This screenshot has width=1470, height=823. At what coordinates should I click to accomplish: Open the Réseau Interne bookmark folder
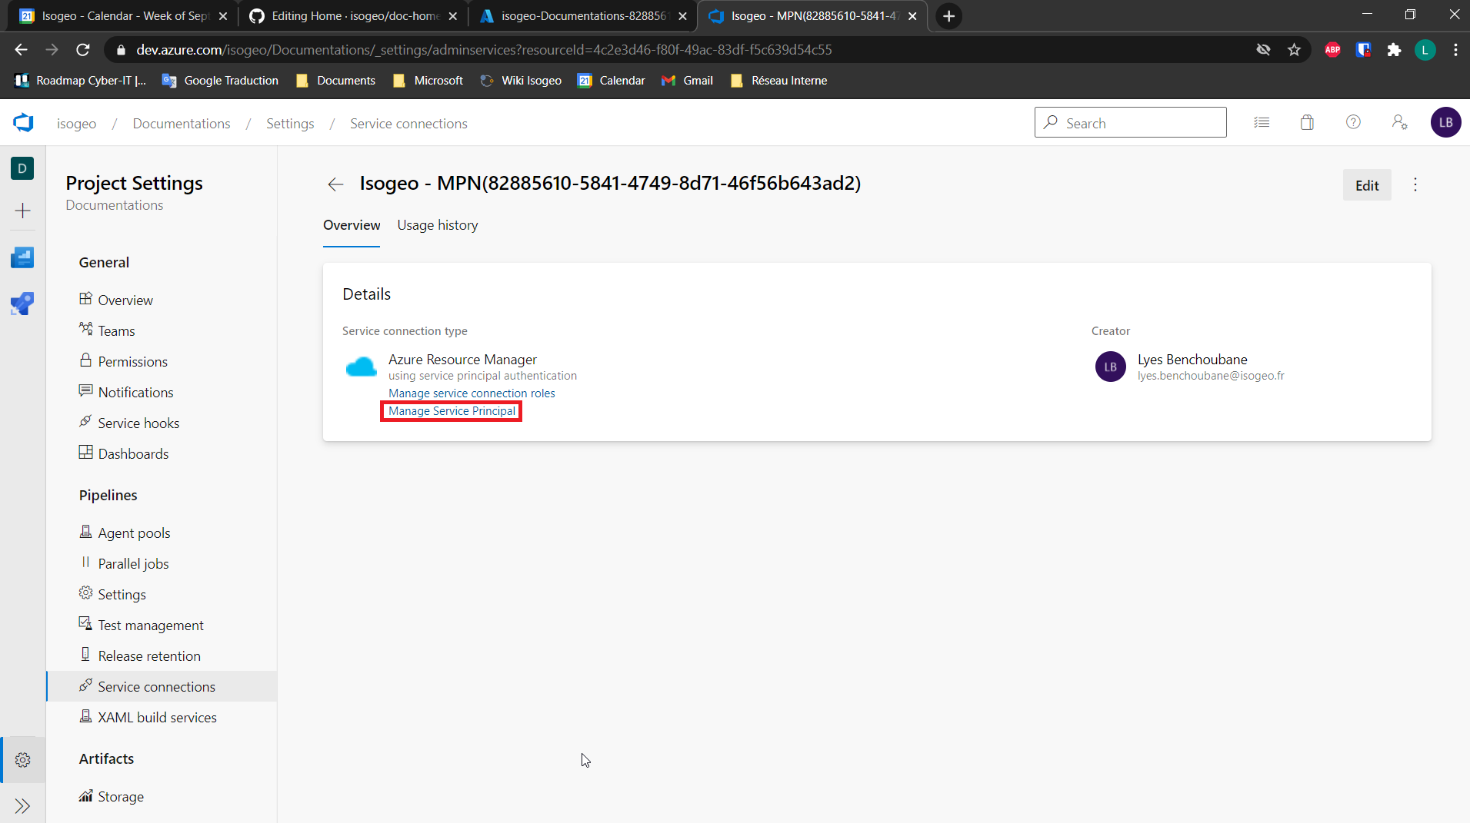[778, 81]
